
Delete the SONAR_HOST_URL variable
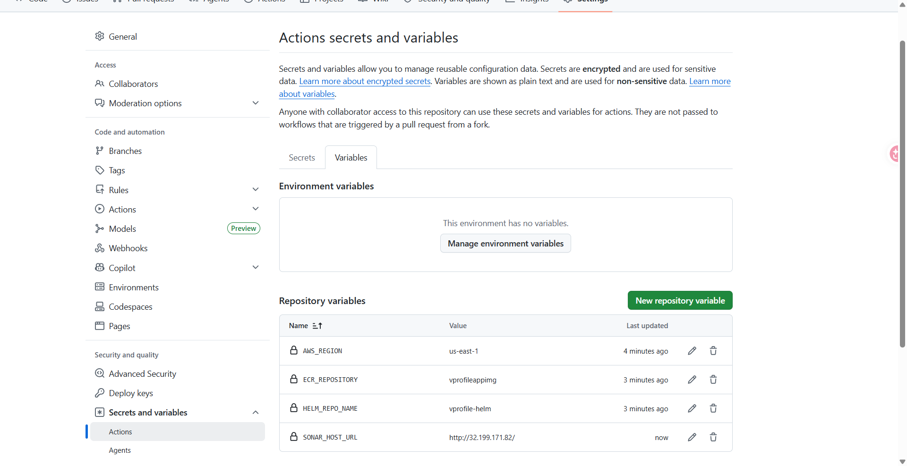[x=713, y=437]
